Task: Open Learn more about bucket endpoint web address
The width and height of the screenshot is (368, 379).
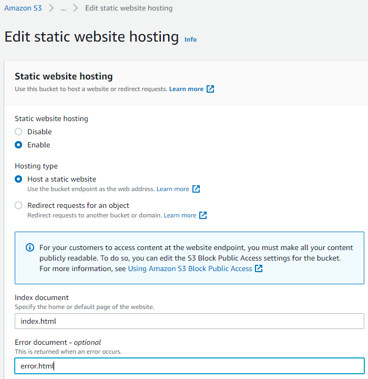Action: click(172, 189)
